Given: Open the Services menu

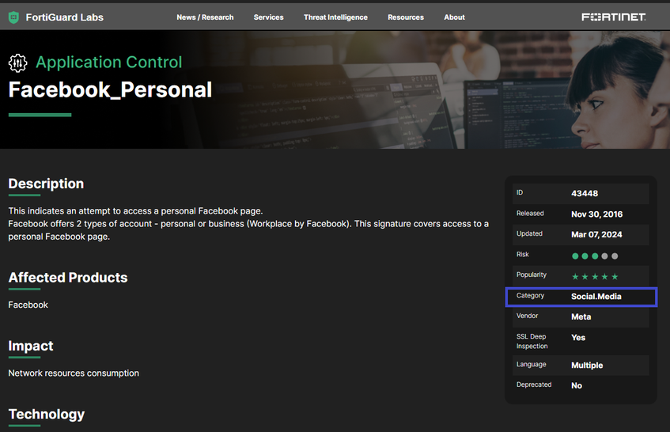Looking at the screenshot, I should pyautogui.click(x=268, y=17).
